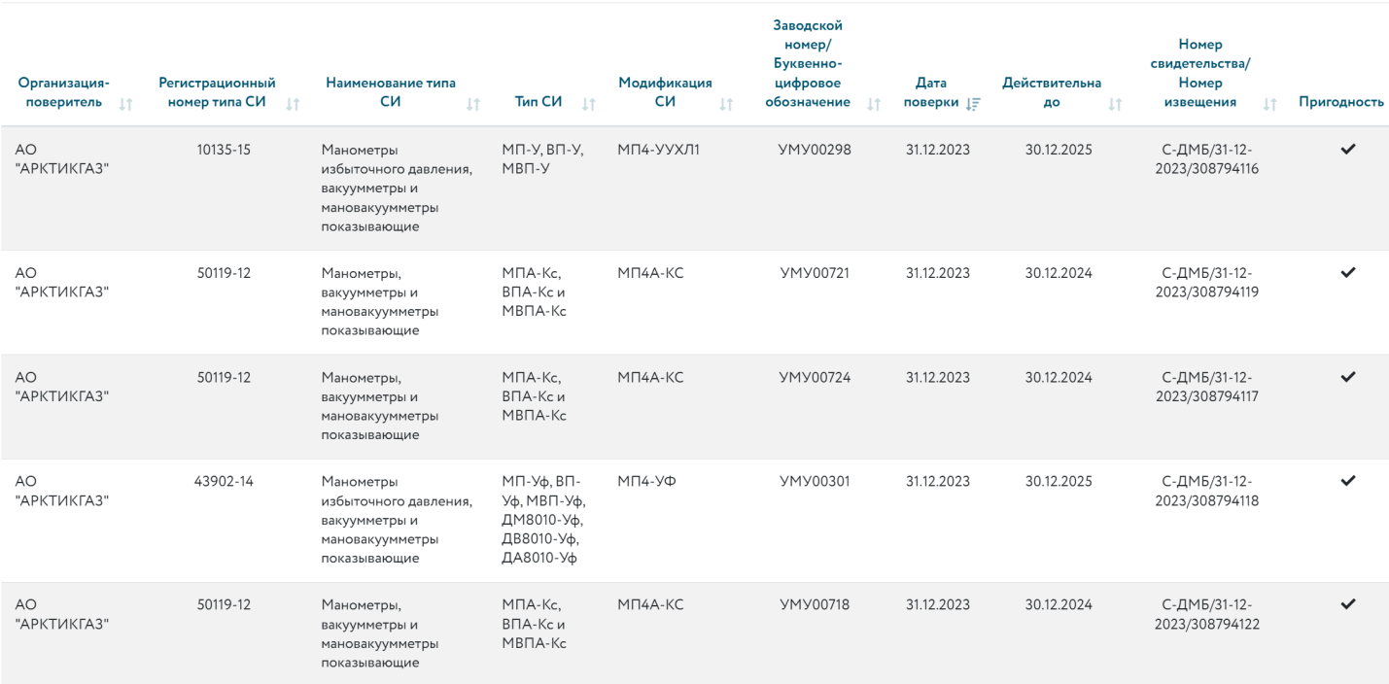
Task: Sort by Действительна до arrows
Action: 1114,104
